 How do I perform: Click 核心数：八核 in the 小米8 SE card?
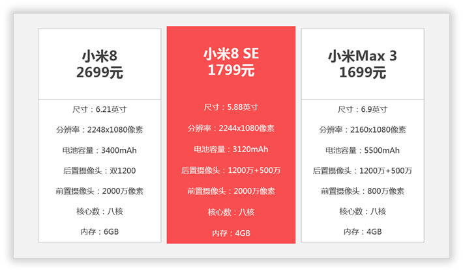231,212
